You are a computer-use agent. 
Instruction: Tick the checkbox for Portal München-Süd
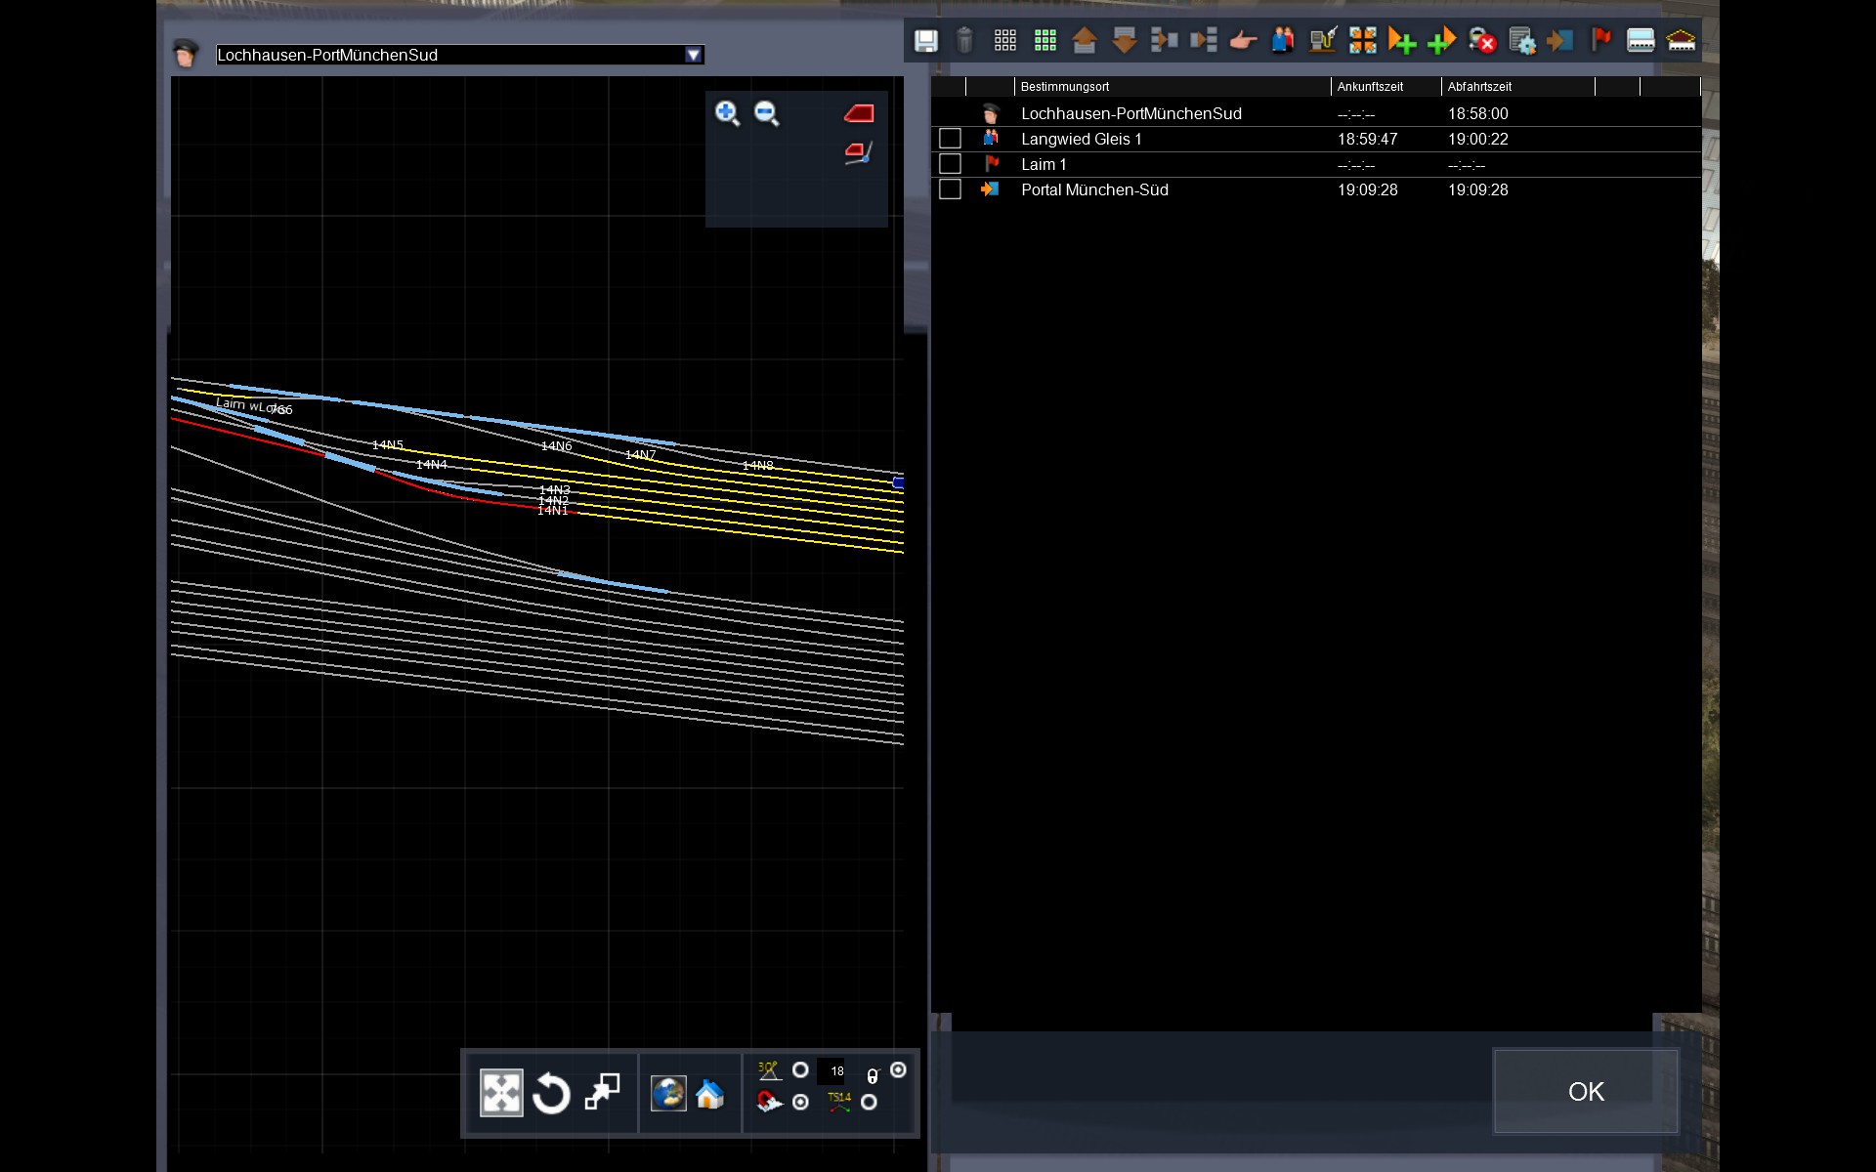pos(950,189)
